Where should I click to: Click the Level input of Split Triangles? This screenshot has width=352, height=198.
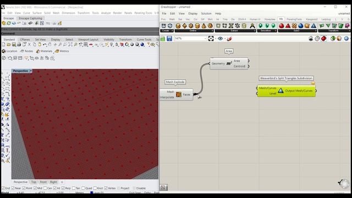[x=273, y=94]
